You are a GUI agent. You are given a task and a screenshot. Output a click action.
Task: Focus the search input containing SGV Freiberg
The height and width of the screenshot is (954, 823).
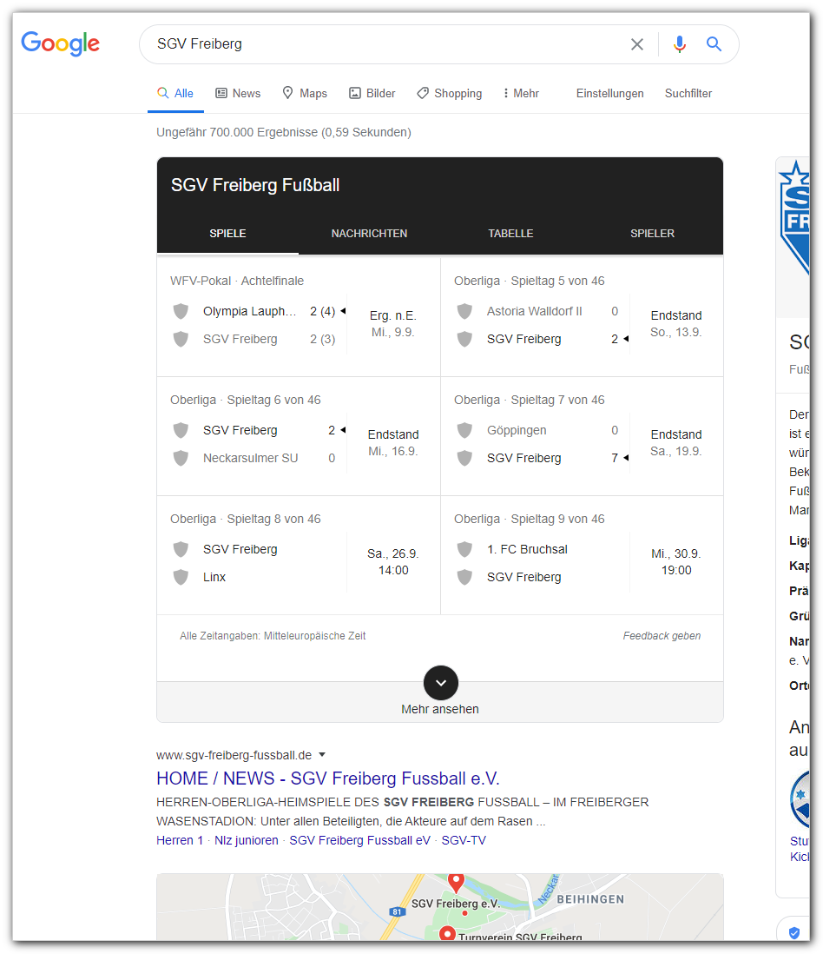point(389,43)
